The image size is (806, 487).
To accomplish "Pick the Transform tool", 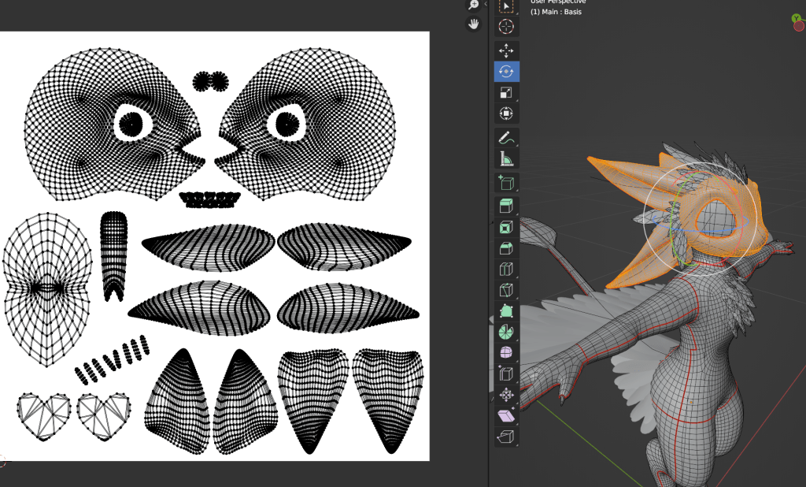I will (506, 113).
